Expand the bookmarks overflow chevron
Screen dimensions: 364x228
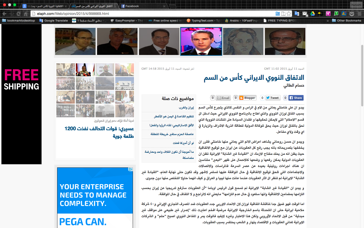328,21
